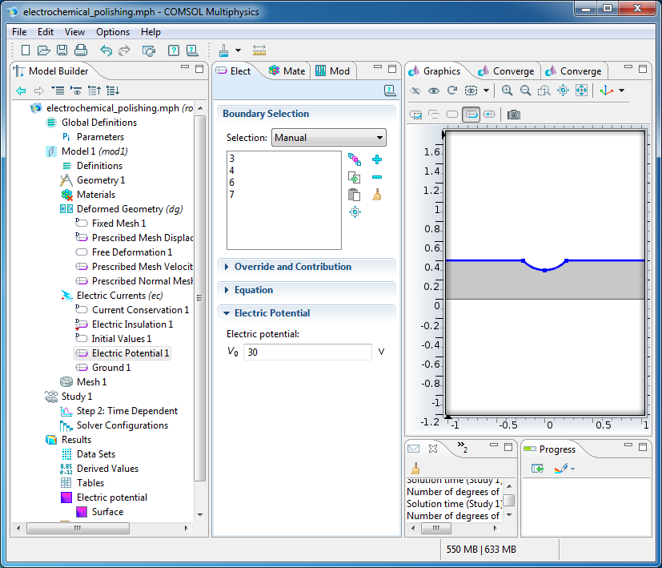The image size is (662, 568).
Task: Click the Zoom In magnifier in Graphics
Action: (507, 91)
